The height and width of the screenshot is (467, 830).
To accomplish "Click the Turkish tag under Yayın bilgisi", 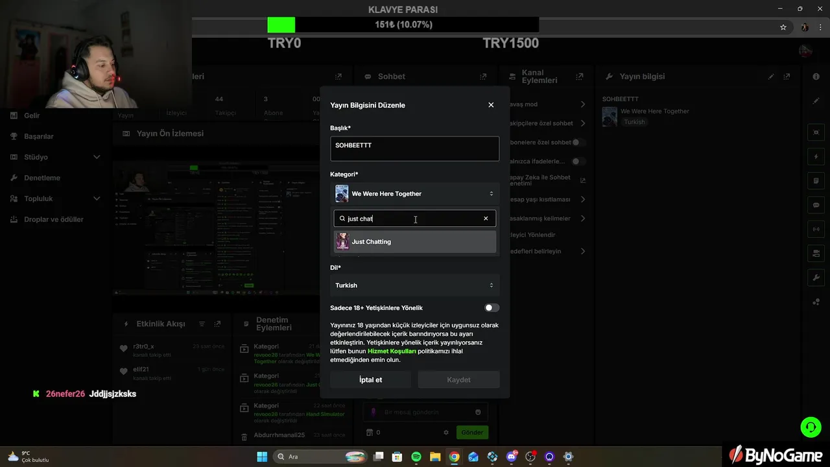I will tap(634, 122).
